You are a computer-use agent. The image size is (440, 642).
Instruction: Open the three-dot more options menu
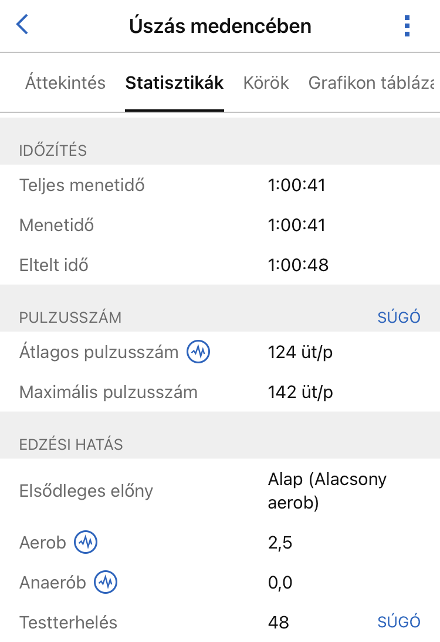click(x=407, y=26)
